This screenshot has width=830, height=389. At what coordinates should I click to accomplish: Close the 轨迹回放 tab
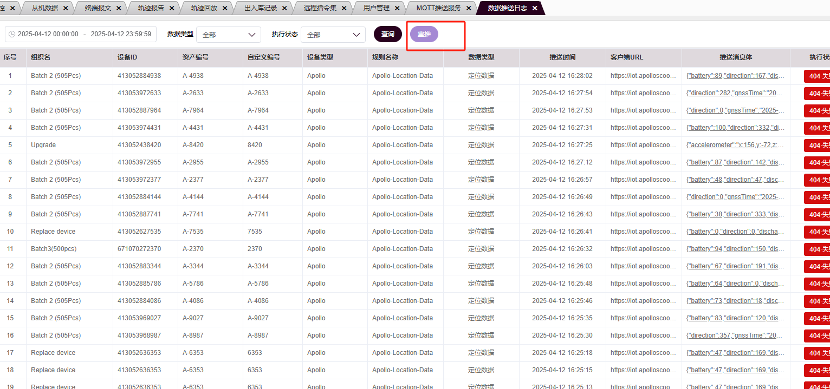tap(225, 8)
